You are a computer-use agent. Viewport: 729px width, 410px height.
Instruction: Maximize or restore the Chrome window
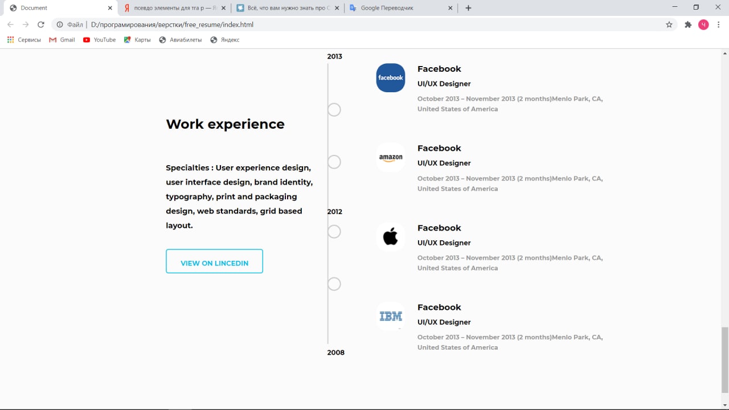point(696,7)
